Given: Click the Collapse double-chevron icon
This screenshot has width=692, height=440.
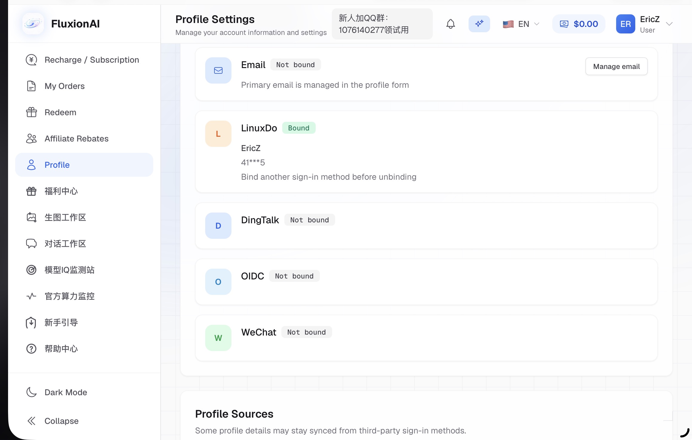Looking at the screenshot, I should coord(31,421).
